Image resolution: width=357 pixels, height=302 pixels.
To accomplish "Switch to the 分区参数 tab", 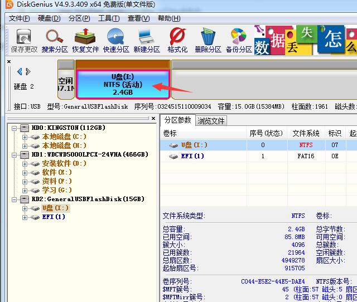I will coord(177,120).
